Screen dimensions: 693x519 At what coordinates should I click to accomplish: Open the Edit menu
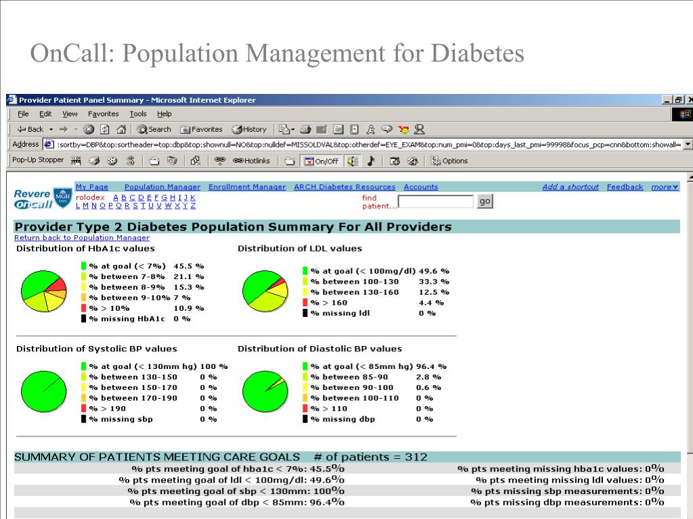(45, 114)
